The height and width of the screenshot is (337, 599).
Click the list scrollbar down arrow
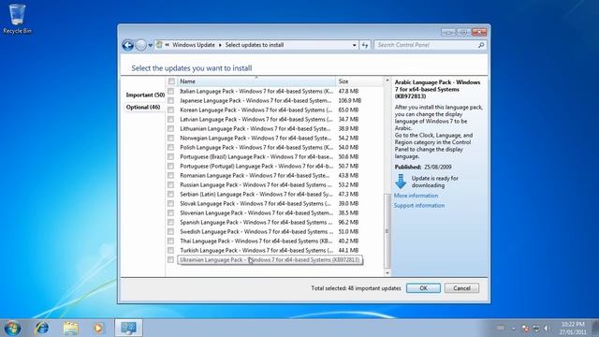click(387, 272)
